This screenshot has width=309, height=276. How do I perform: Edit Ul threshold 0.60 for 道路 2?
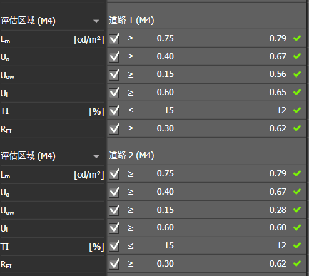click(x=165, y=227)
